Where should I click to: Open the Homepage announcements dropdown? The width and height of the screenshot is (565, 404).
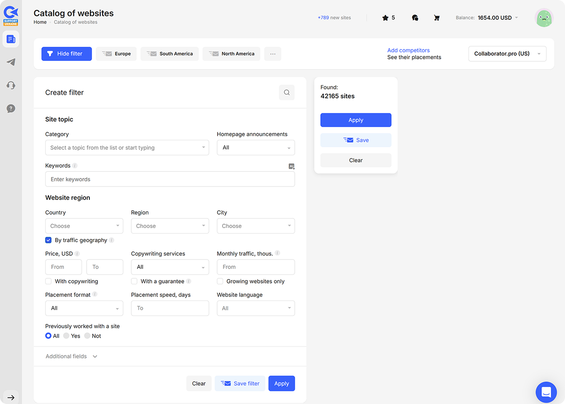coord(256,147)
